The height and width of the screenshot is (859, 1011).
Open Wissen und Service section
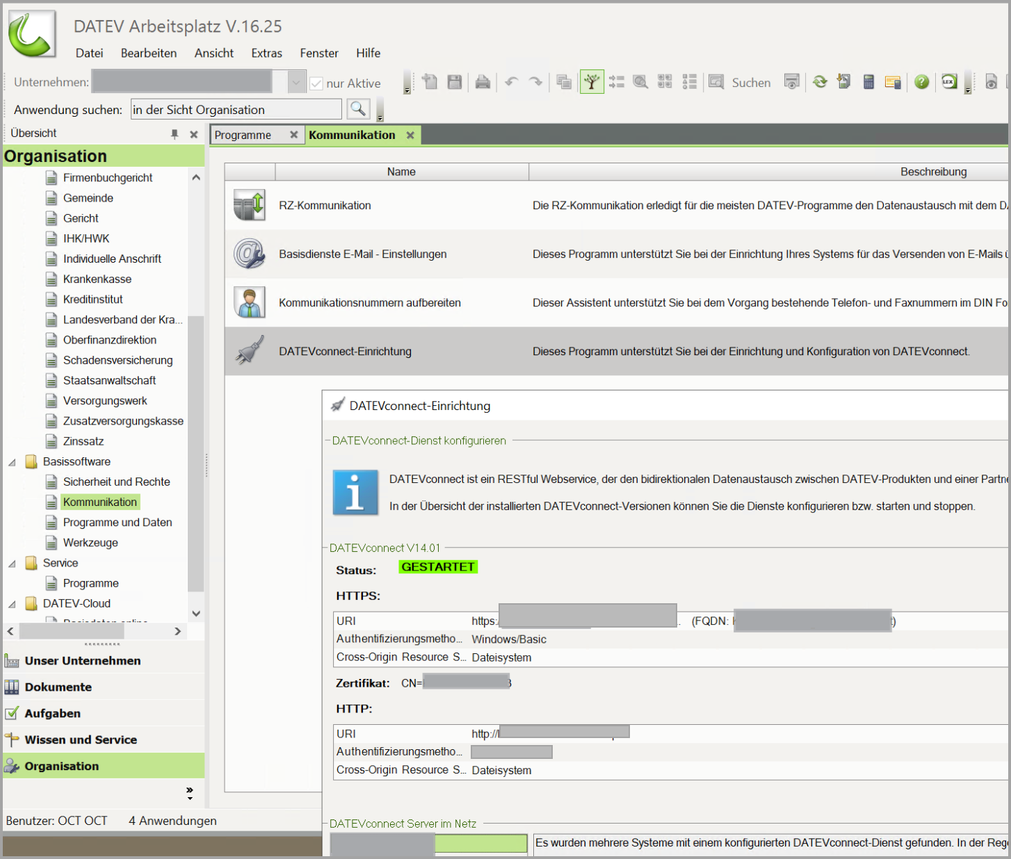pyautogui.click(x=81, y=740)
